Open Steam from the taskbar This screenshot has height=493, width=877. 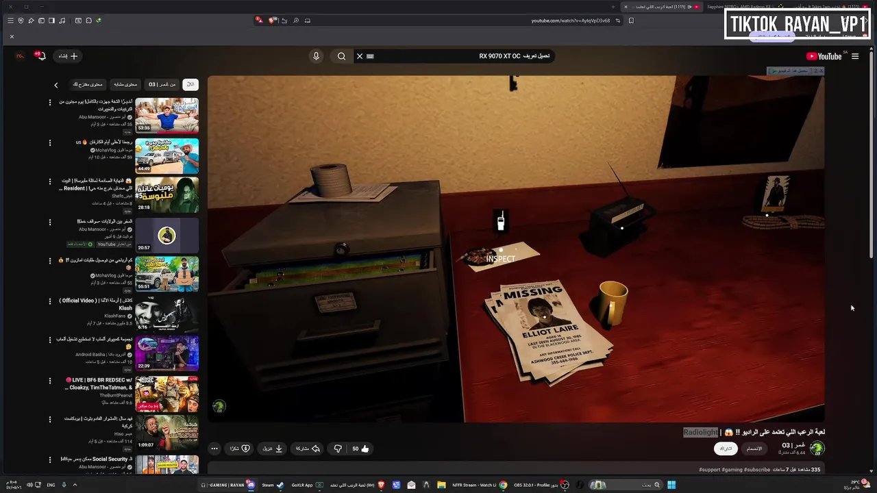tap(273, 485)
